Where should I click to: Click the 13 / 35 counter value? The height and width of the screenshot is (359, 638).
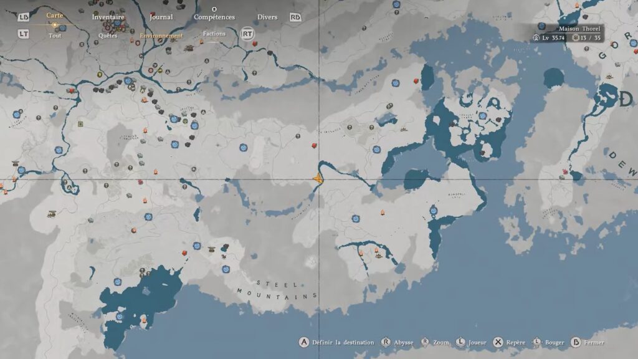tap(591, 38)
